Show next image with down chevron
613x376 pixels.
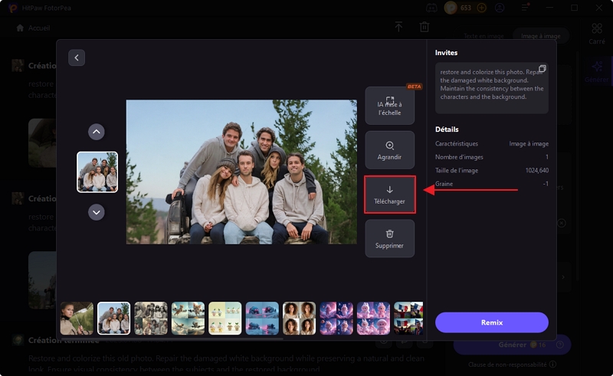tap(97, 211)
